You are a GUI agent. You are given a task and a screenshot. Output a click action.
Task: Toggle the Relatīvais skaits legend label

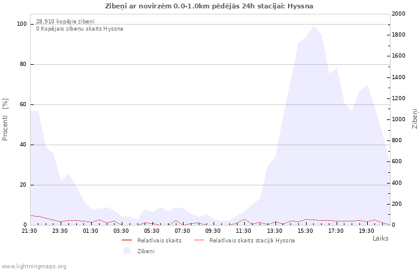click(x=159, y=240)
